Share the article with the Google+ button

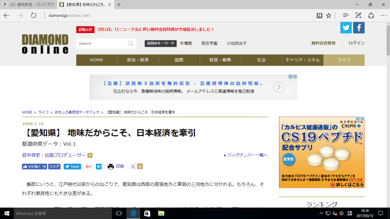[88, 166]
